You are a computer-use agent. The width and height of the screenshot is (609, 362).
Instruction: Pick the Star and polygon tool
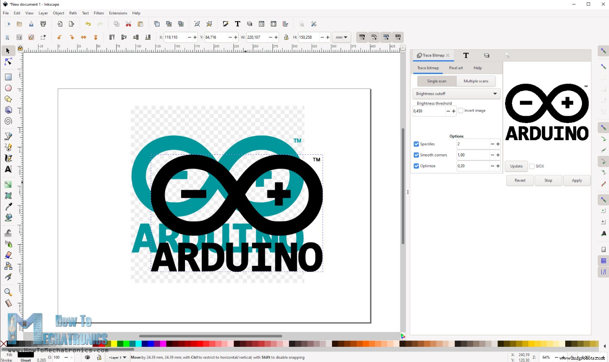click(x=8, y=99)
